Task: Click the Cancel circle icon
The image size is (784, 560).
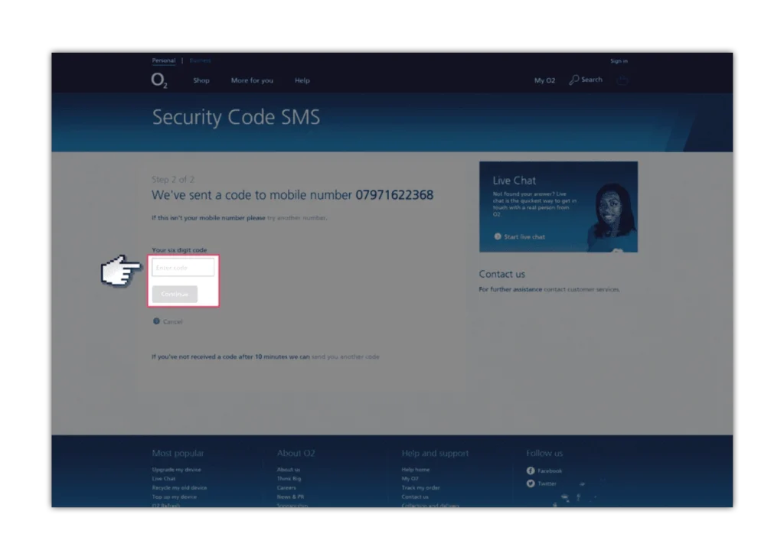Action: tap(156, 321)
